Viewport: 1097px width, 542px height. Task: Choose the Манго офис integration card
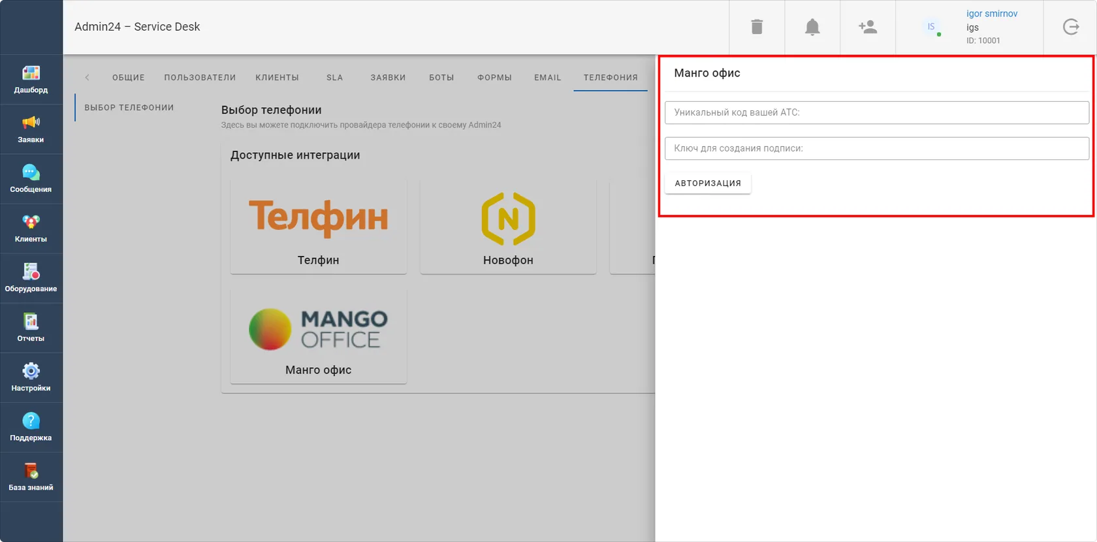click(319, 337)
